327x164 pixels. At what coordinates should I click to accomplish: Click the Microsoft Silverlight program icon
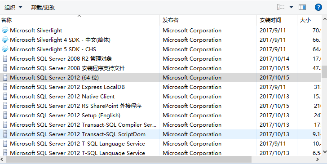pos(5,30)
